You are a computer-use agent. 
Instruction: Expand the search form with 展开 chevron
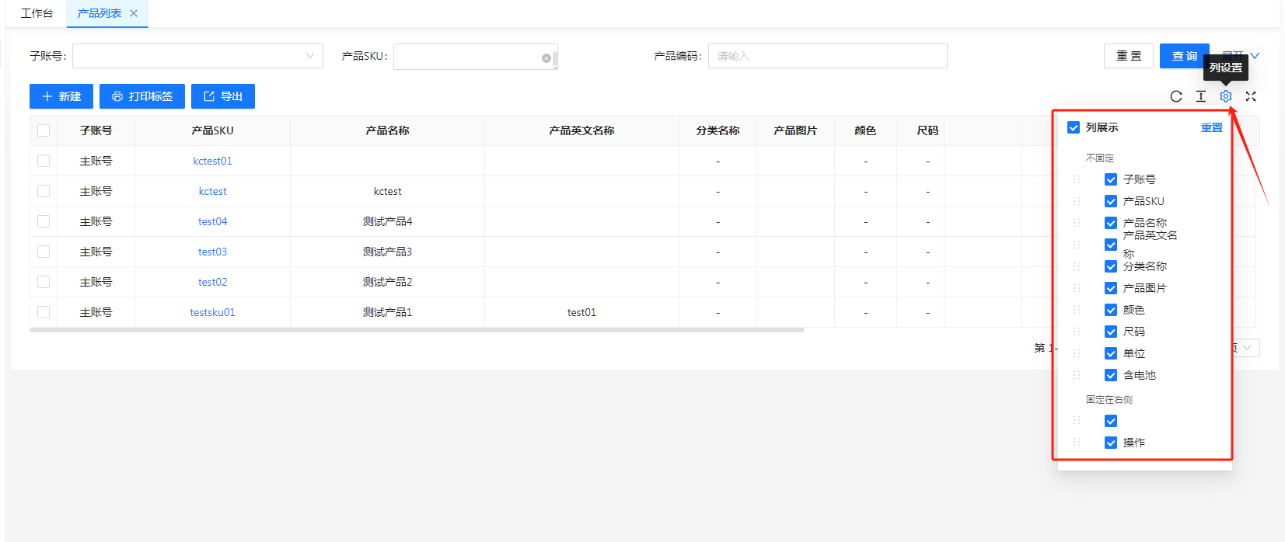[x=1253, y=56]
